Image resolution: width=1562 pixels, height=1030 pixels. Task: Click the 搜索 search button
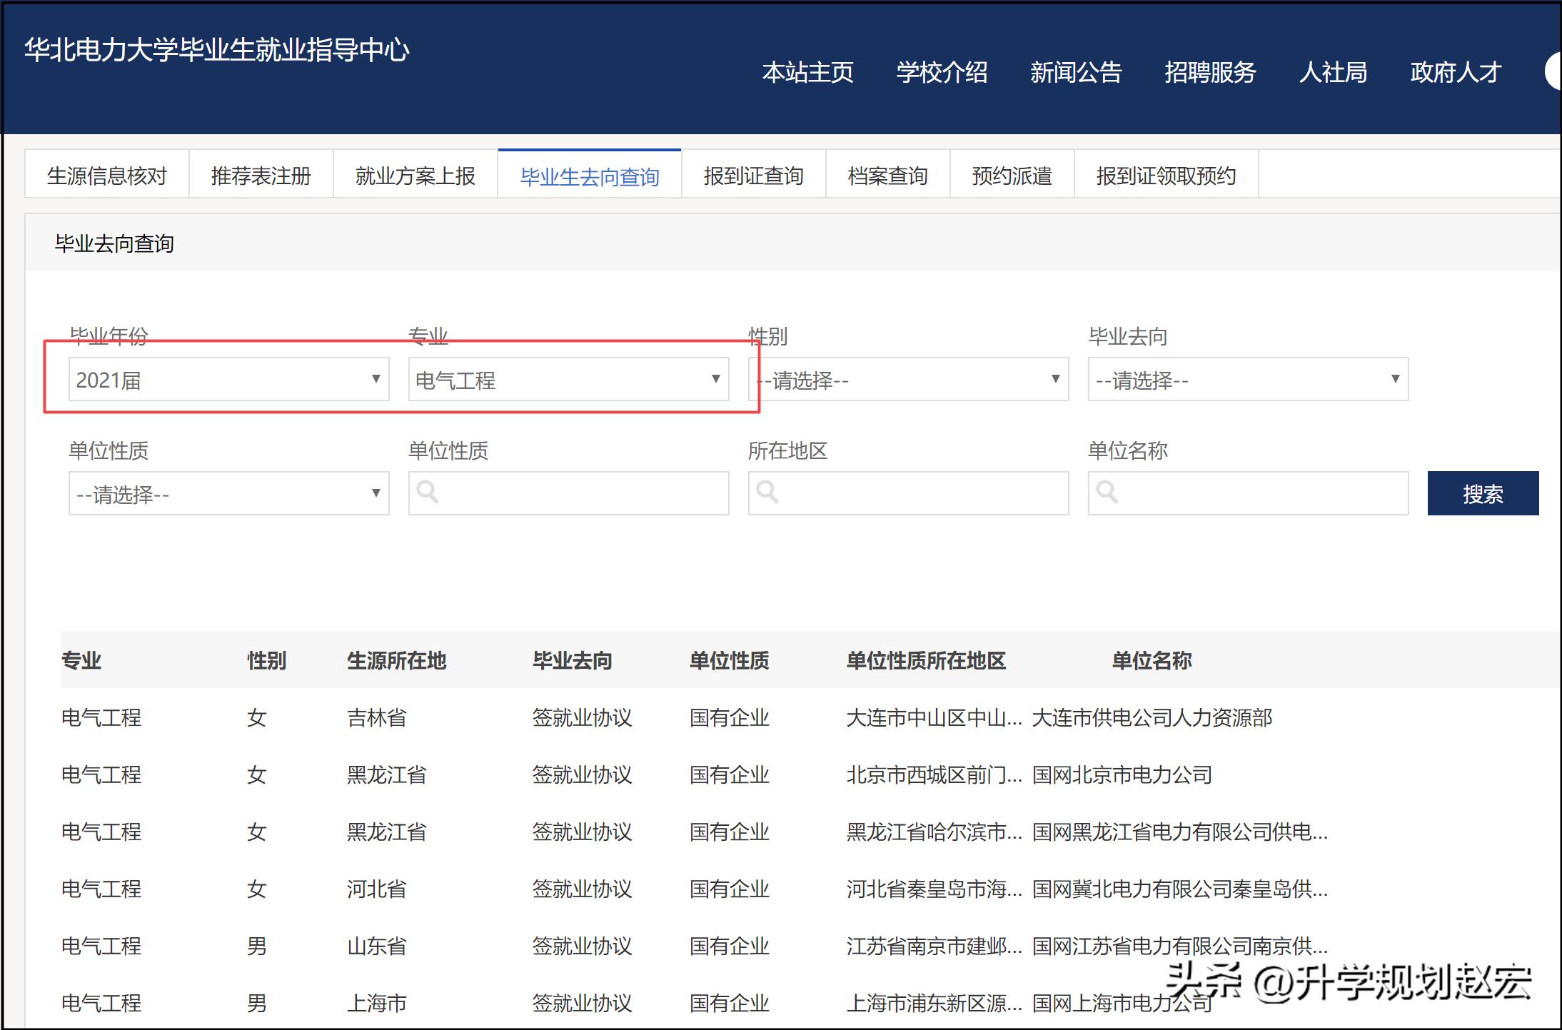click(x=1483, y=493)
